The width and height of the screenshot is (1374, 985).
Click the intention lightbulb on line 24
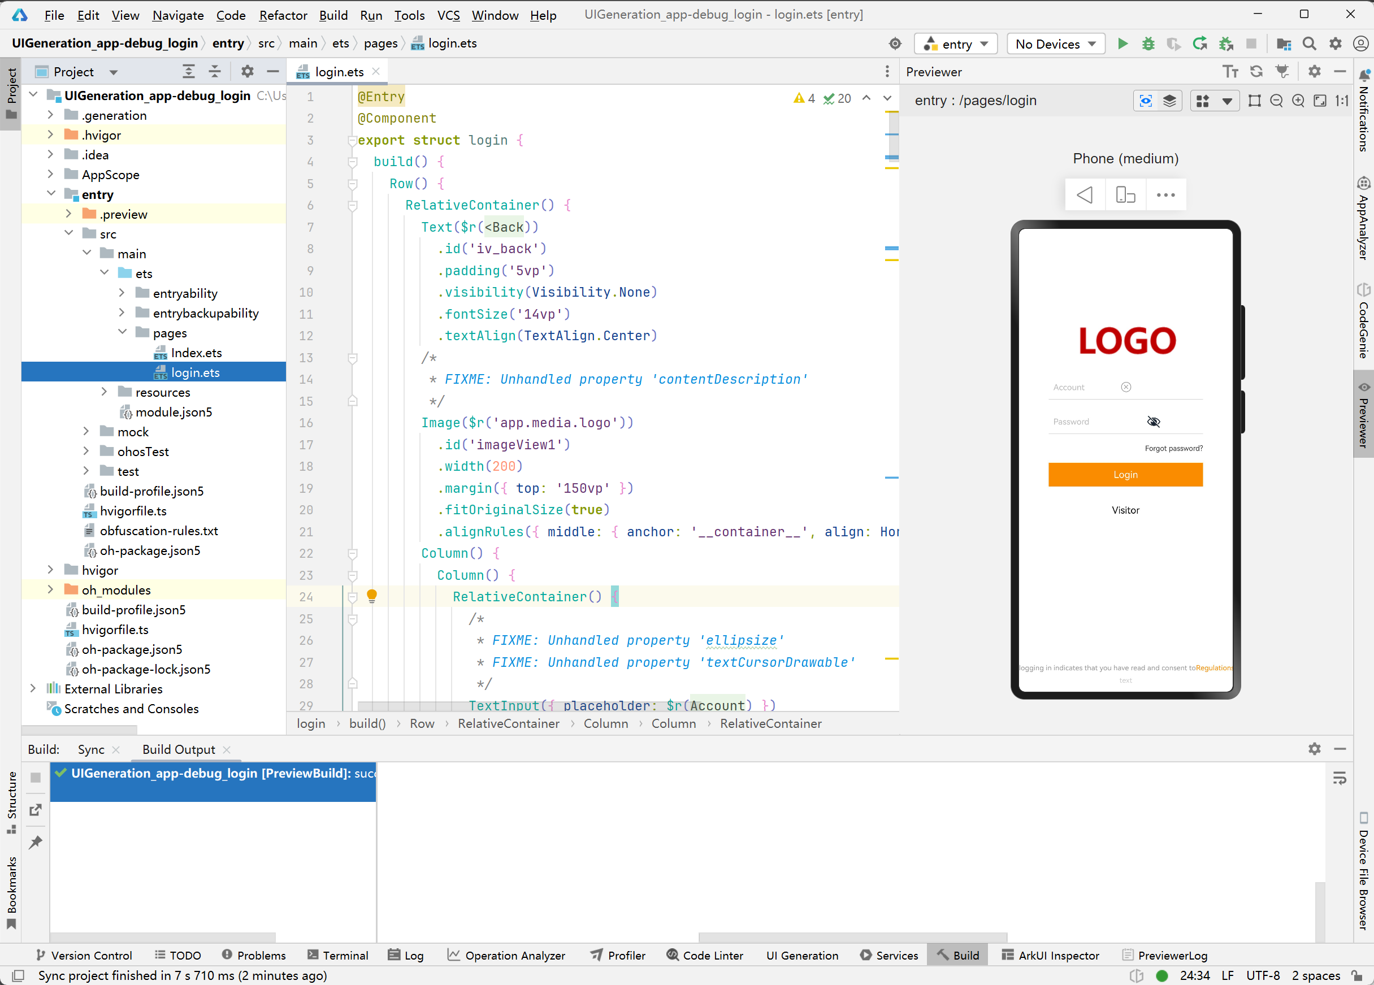coord(372,596)
